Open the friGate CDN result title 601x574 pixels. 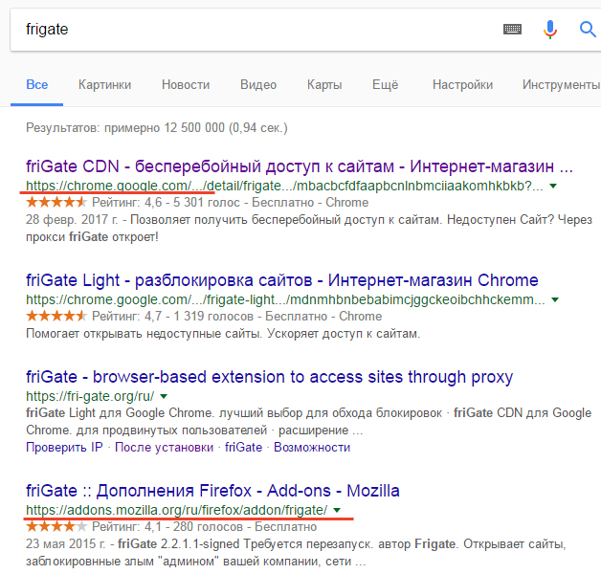(299, 166)
